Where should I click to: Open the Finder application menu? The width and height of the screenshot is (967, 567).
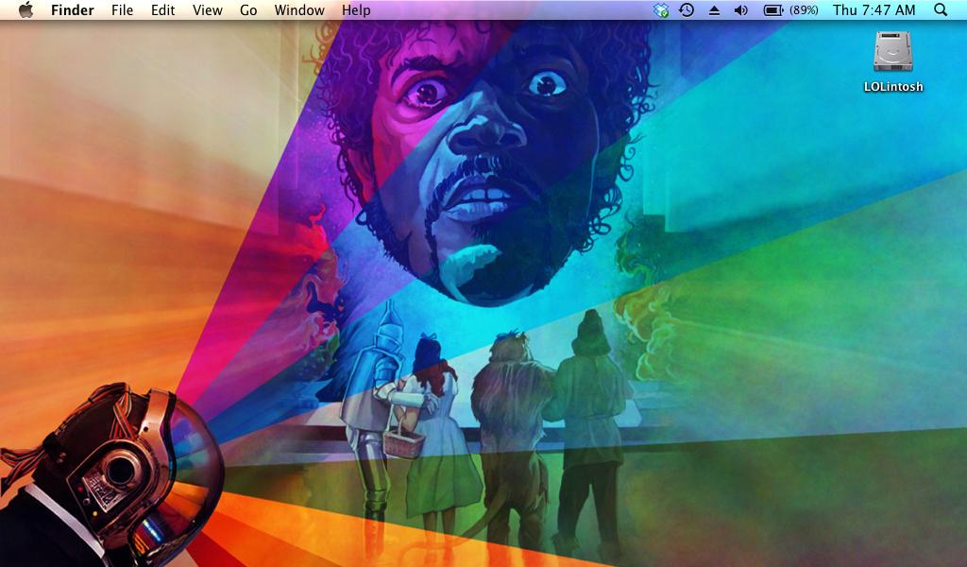(72, 9)
